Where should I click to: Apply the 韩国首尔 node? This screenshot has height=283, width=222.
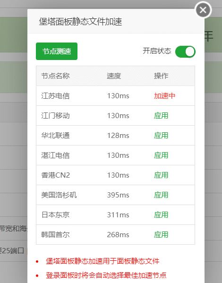(x=161, y=235)
